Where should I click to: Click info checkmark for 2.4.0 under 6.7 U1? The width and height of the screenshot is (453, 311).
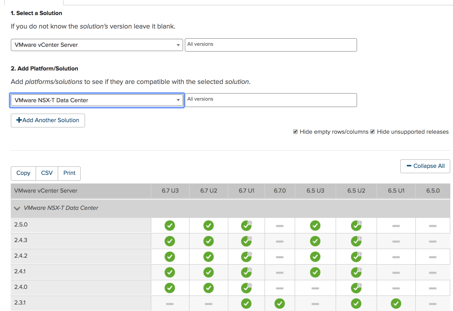246,288
